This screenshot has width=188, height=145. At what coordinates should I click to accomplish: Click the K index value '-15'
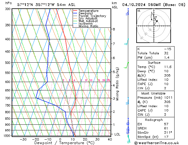pos(168,49)
